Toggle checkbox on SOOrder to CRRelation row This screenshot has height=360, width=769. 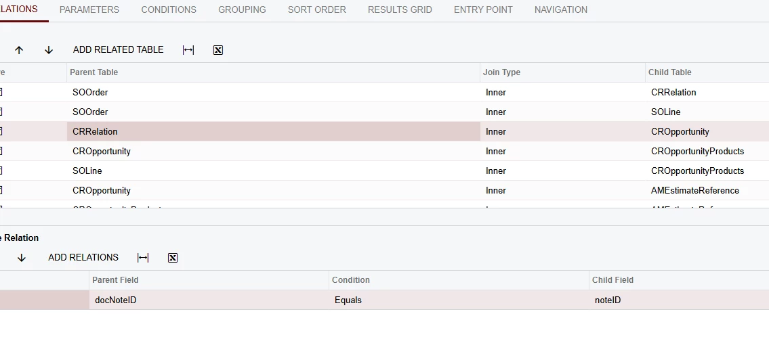(1, 92)
